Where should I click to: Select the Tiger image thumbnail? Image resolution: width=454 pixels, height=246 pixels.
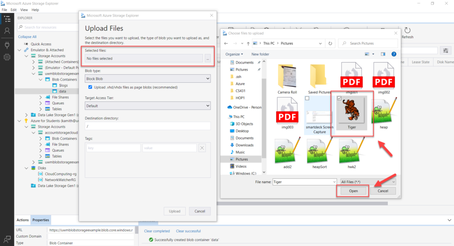pyautogui.click(x=352, y=113)
